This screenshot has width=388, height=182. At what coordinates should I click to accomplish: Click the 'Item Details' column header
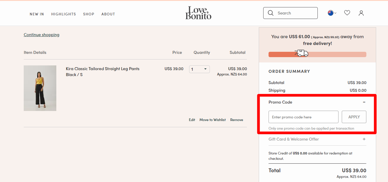click(35, 52)
